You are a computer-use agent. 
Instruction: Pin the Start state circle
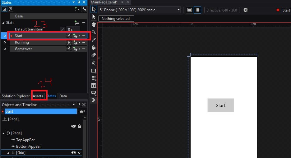click(x=5, y=36)
